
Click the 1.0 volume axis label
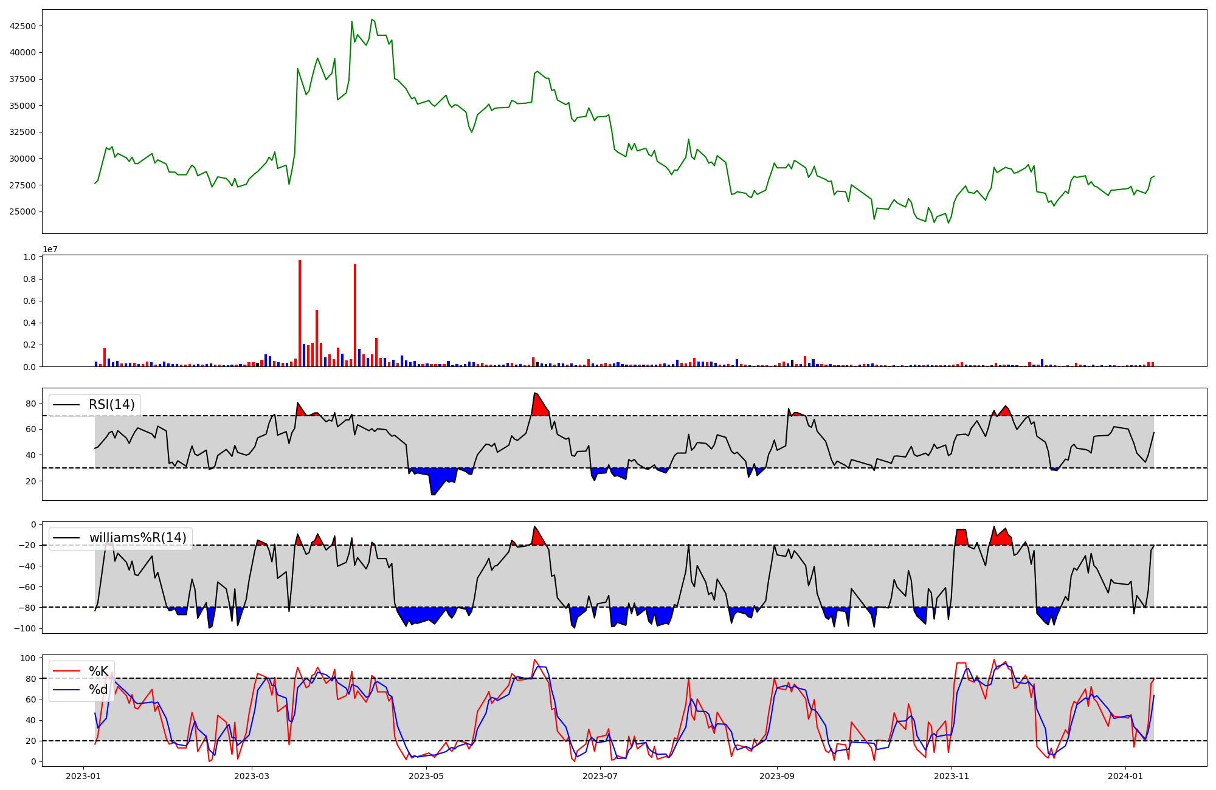[x=30, y=257]
